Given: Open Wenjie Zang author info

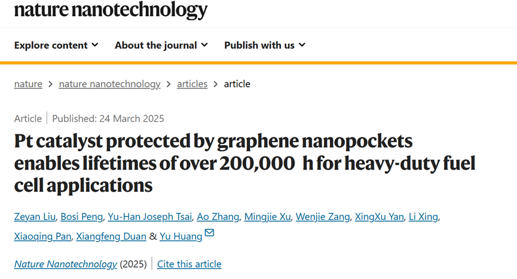Looking at the screenshot, I should click(323, 216).
